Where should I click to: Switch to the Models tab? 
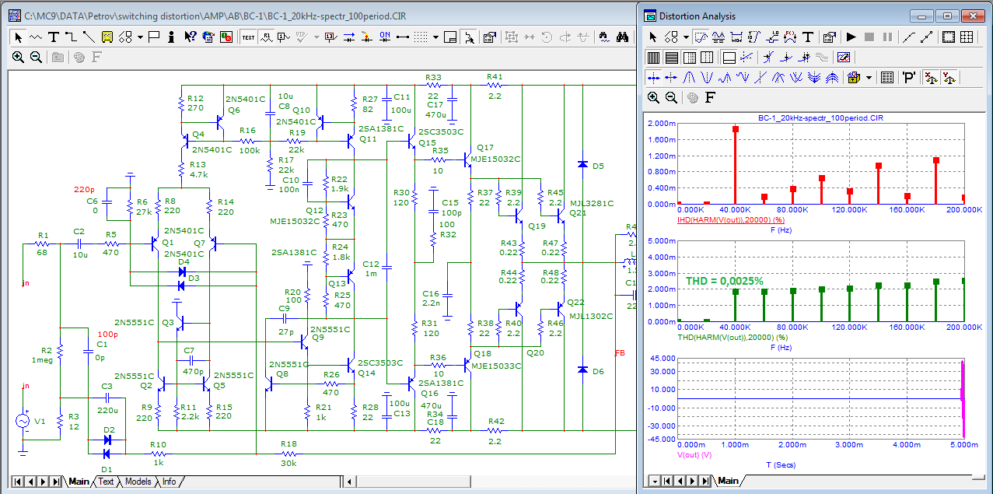tap(138, 482)
